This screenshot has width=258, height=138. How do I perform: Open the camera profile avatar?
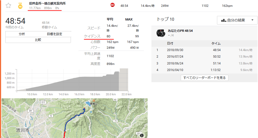[x=161, y=33]
